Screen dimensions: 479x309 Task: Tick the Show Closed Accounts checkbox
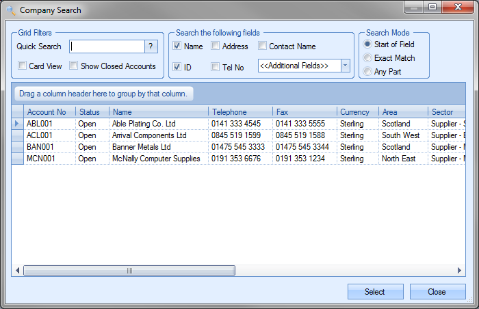74,66
